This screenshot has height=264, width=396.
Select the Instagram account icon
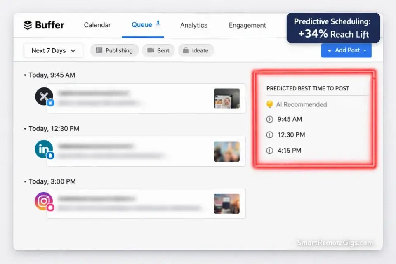[x=44, y=202]
